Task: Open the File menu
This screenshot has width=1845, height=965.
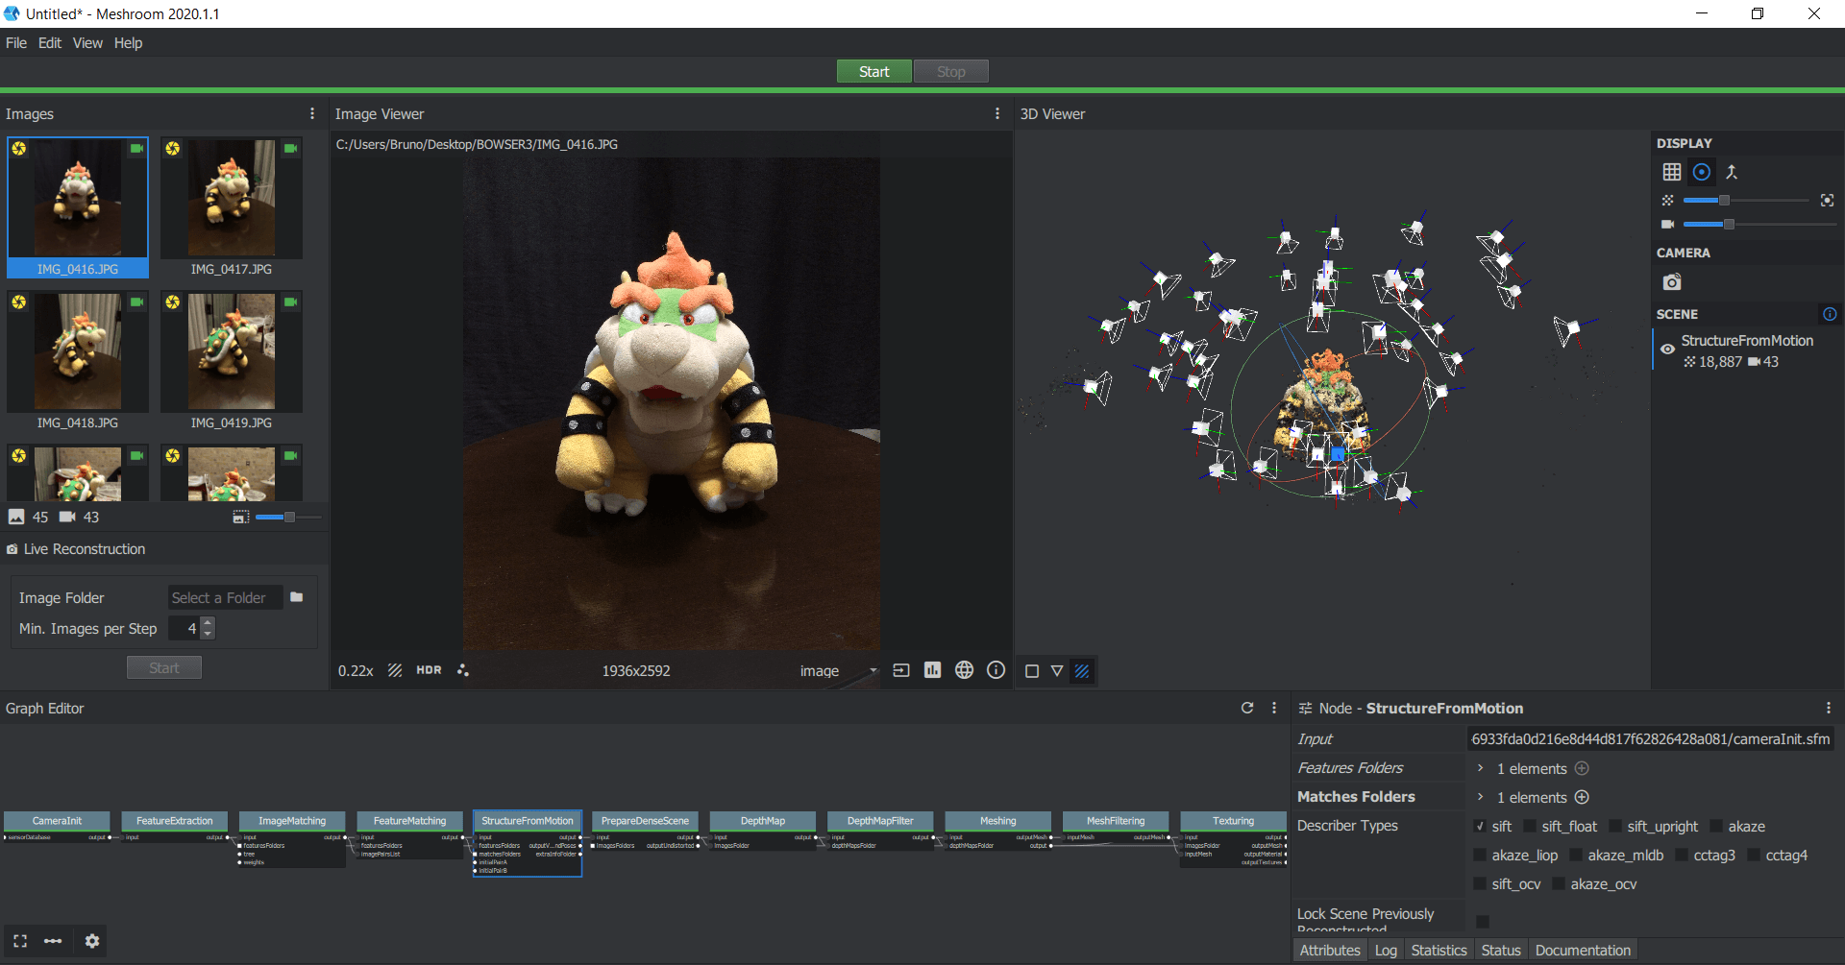Action: (x=16, y=43)
